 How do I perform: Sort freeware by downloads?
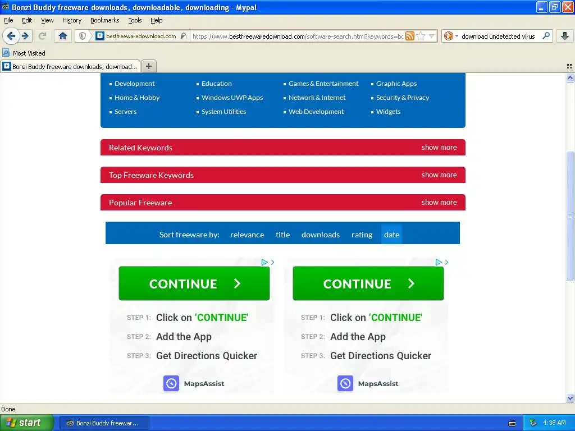(x=320, y=235)
